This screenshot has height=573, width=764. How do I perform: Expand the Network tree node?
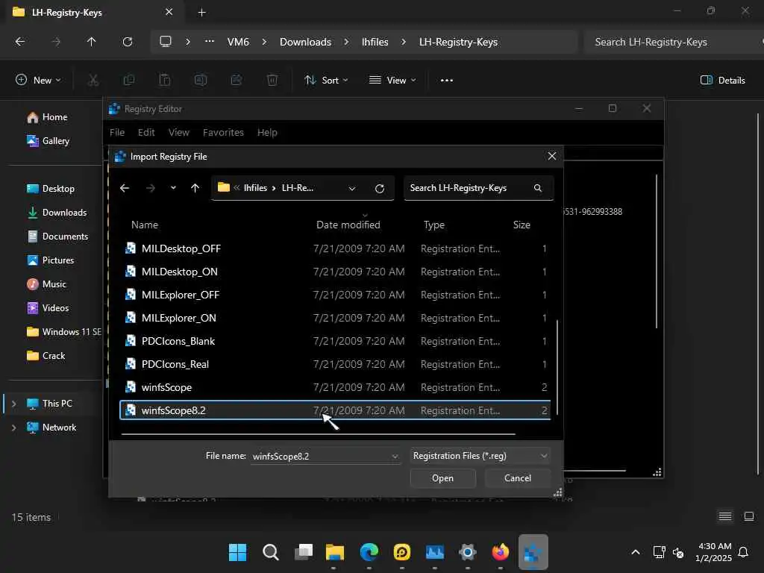point(13,428)
